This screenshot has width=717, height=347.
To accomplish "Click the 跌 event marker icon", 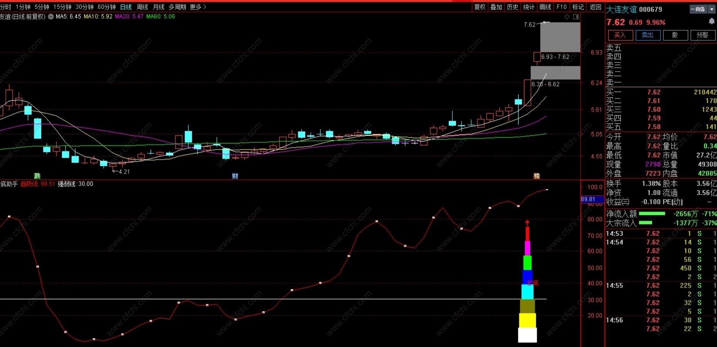I will pyautogui.click(x=37, y=176).
